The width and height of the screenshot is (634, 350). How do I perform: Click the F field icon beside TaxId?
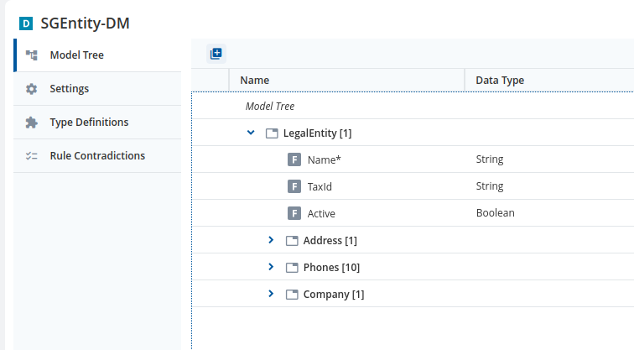pyautogui.click(x=294, y=186)
